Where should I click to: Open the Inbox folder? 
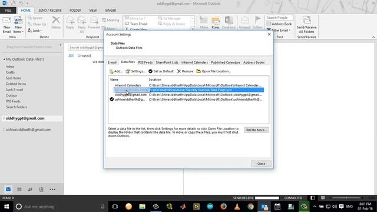pyautogui.click(x=10, y=67)
